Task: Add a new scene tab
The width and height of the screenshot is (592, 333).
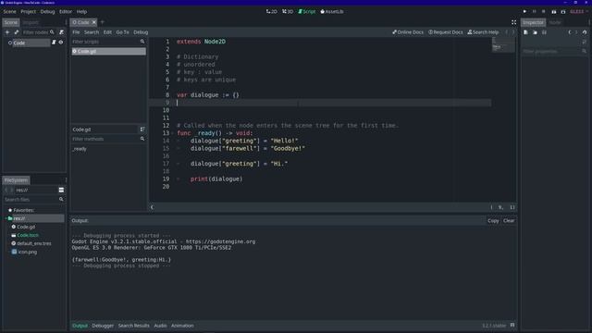Action: (103, 22)
